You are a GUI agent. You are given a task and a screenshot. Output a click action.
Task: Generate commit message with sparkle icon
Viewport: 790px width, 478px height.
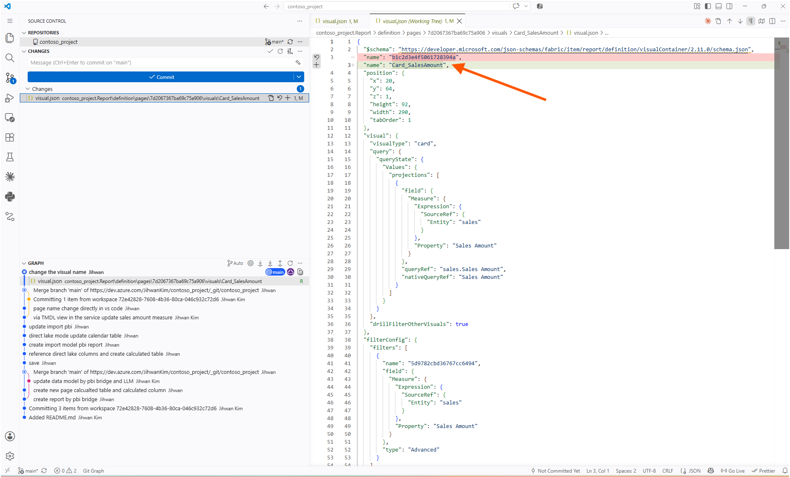click(x=298, y=62)
